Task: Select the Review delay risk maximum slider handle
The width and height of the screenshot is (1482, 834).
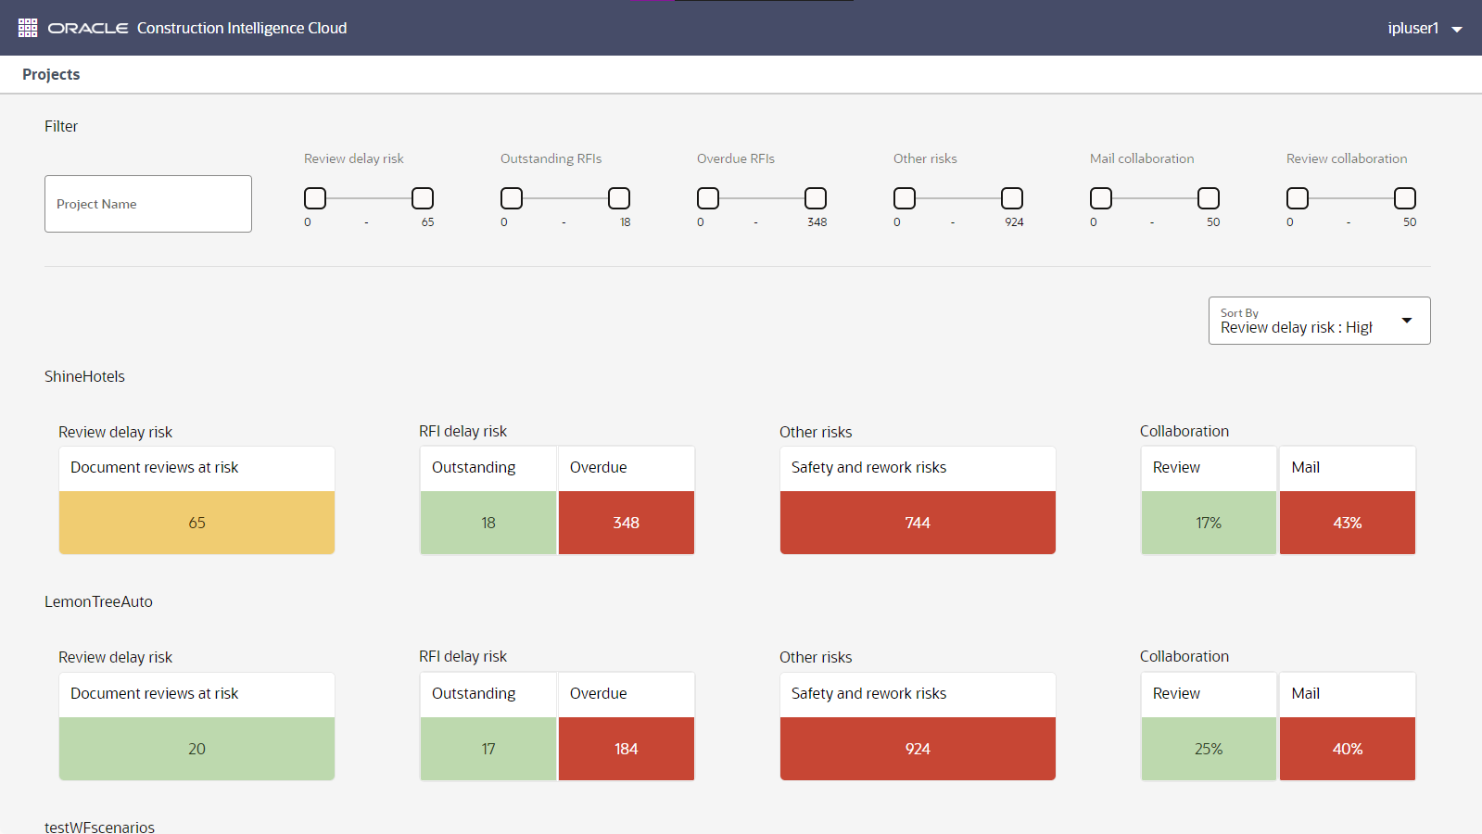Action: tap(423, 198)
